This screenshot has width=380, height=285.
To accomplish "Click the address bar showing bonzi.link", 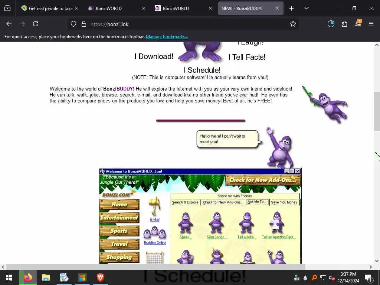I will tap(183, 24).
